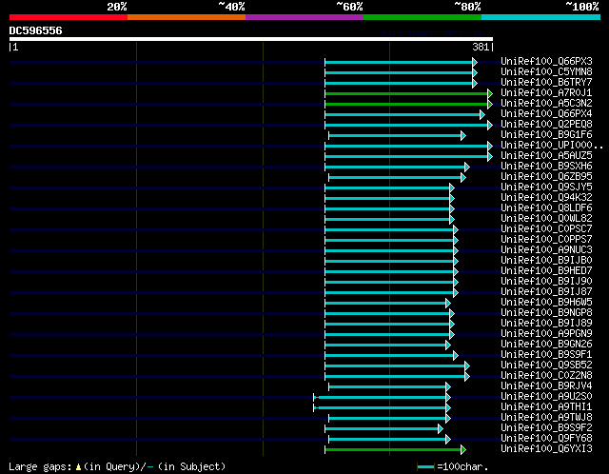Select the UniRef100_B9H6W5 label
This screenshot has width=609, height=474.
546,303
